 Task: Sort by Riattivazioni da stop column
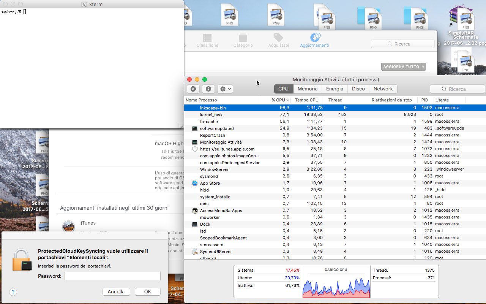[383, 100]
